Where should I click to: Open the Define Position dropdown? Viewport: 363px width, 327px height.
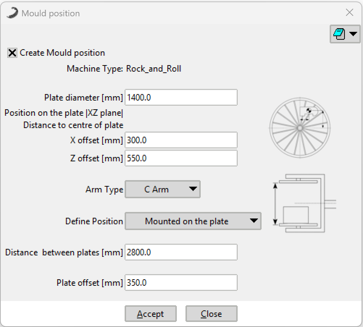click(193, 221)
